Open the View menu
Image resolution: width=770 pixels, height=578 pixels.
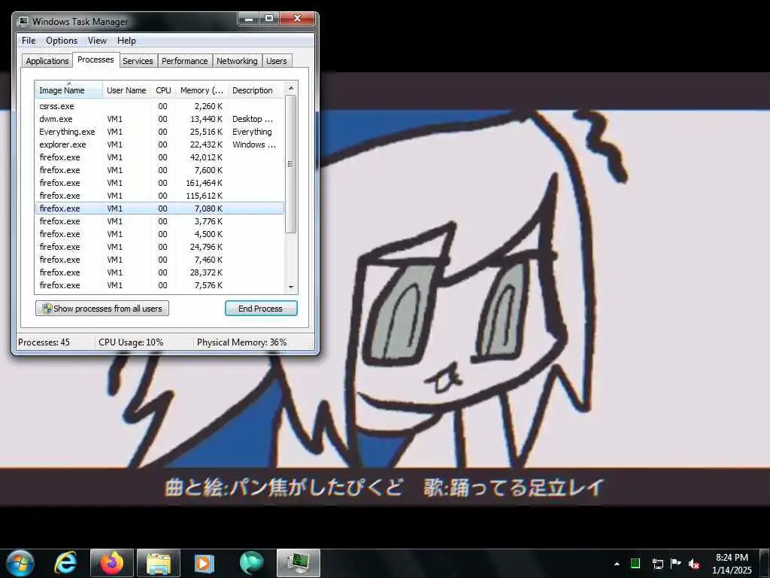[97, 41]
